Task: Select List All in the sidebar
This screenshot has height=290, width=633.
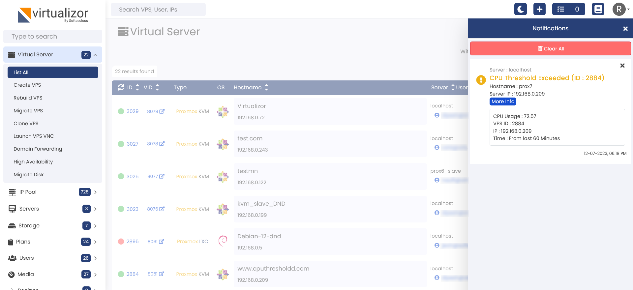Action: (x=53, y=72)
